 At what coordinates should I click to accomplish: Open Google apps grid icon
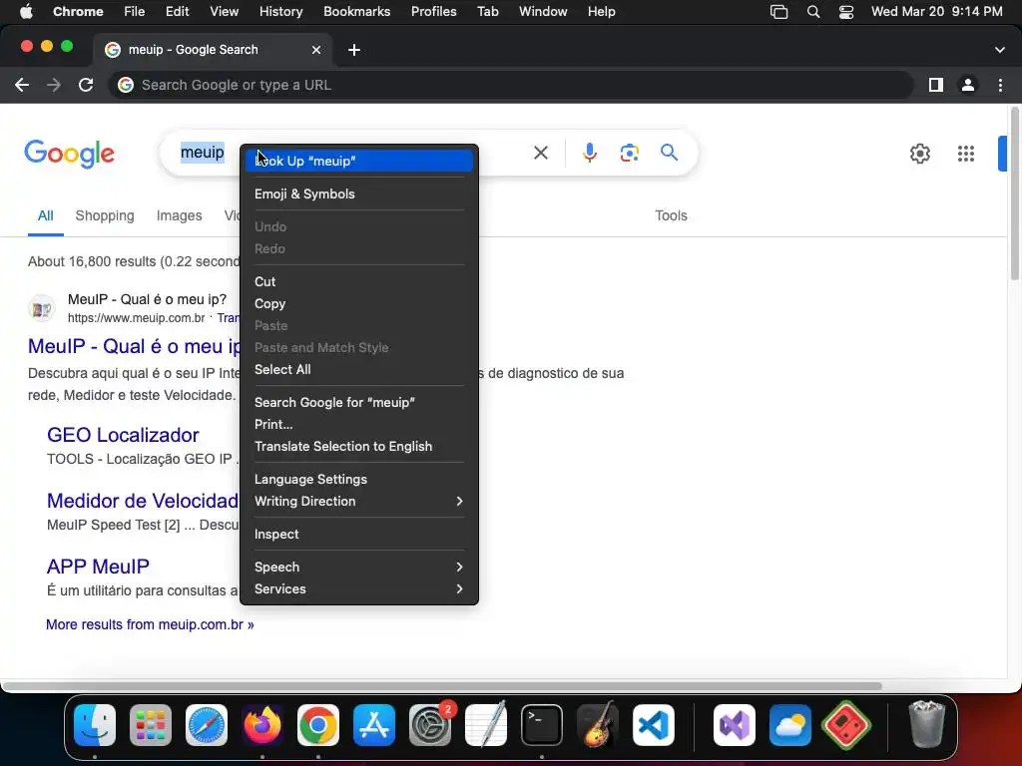pyautogui.click(x=966, y=154)
